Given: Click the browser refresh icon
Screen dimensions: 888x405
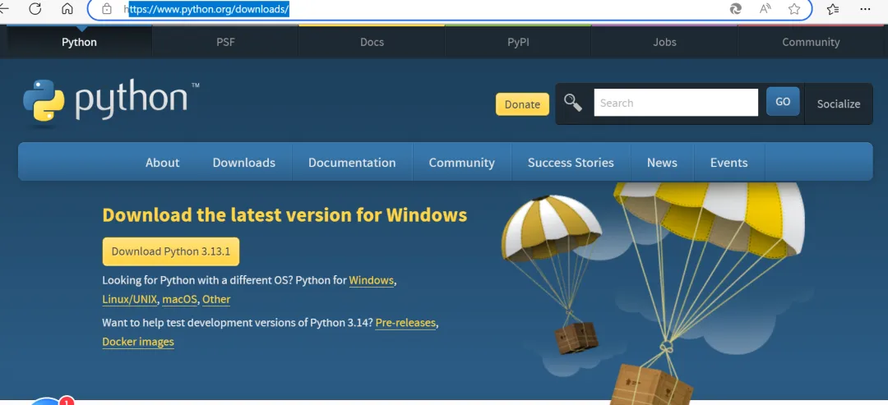Looking at the screenshot, I should click(35, 8).
